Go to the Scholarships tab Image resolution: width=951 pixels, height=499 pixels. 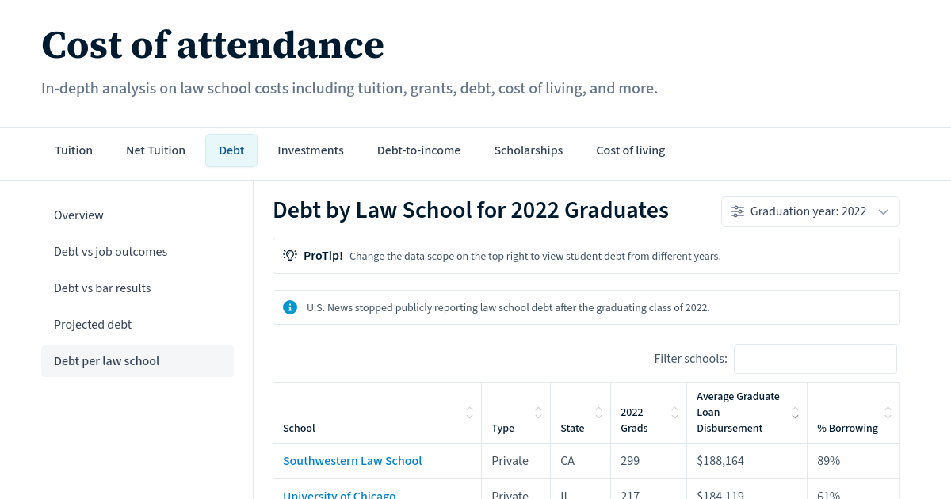[529, 150]
